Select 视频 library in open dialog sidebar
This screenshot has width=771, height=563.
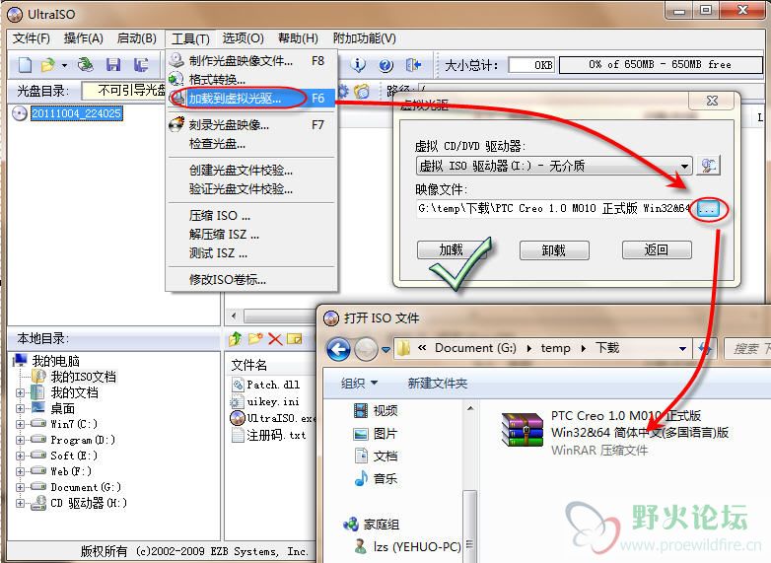click(376, 410)
